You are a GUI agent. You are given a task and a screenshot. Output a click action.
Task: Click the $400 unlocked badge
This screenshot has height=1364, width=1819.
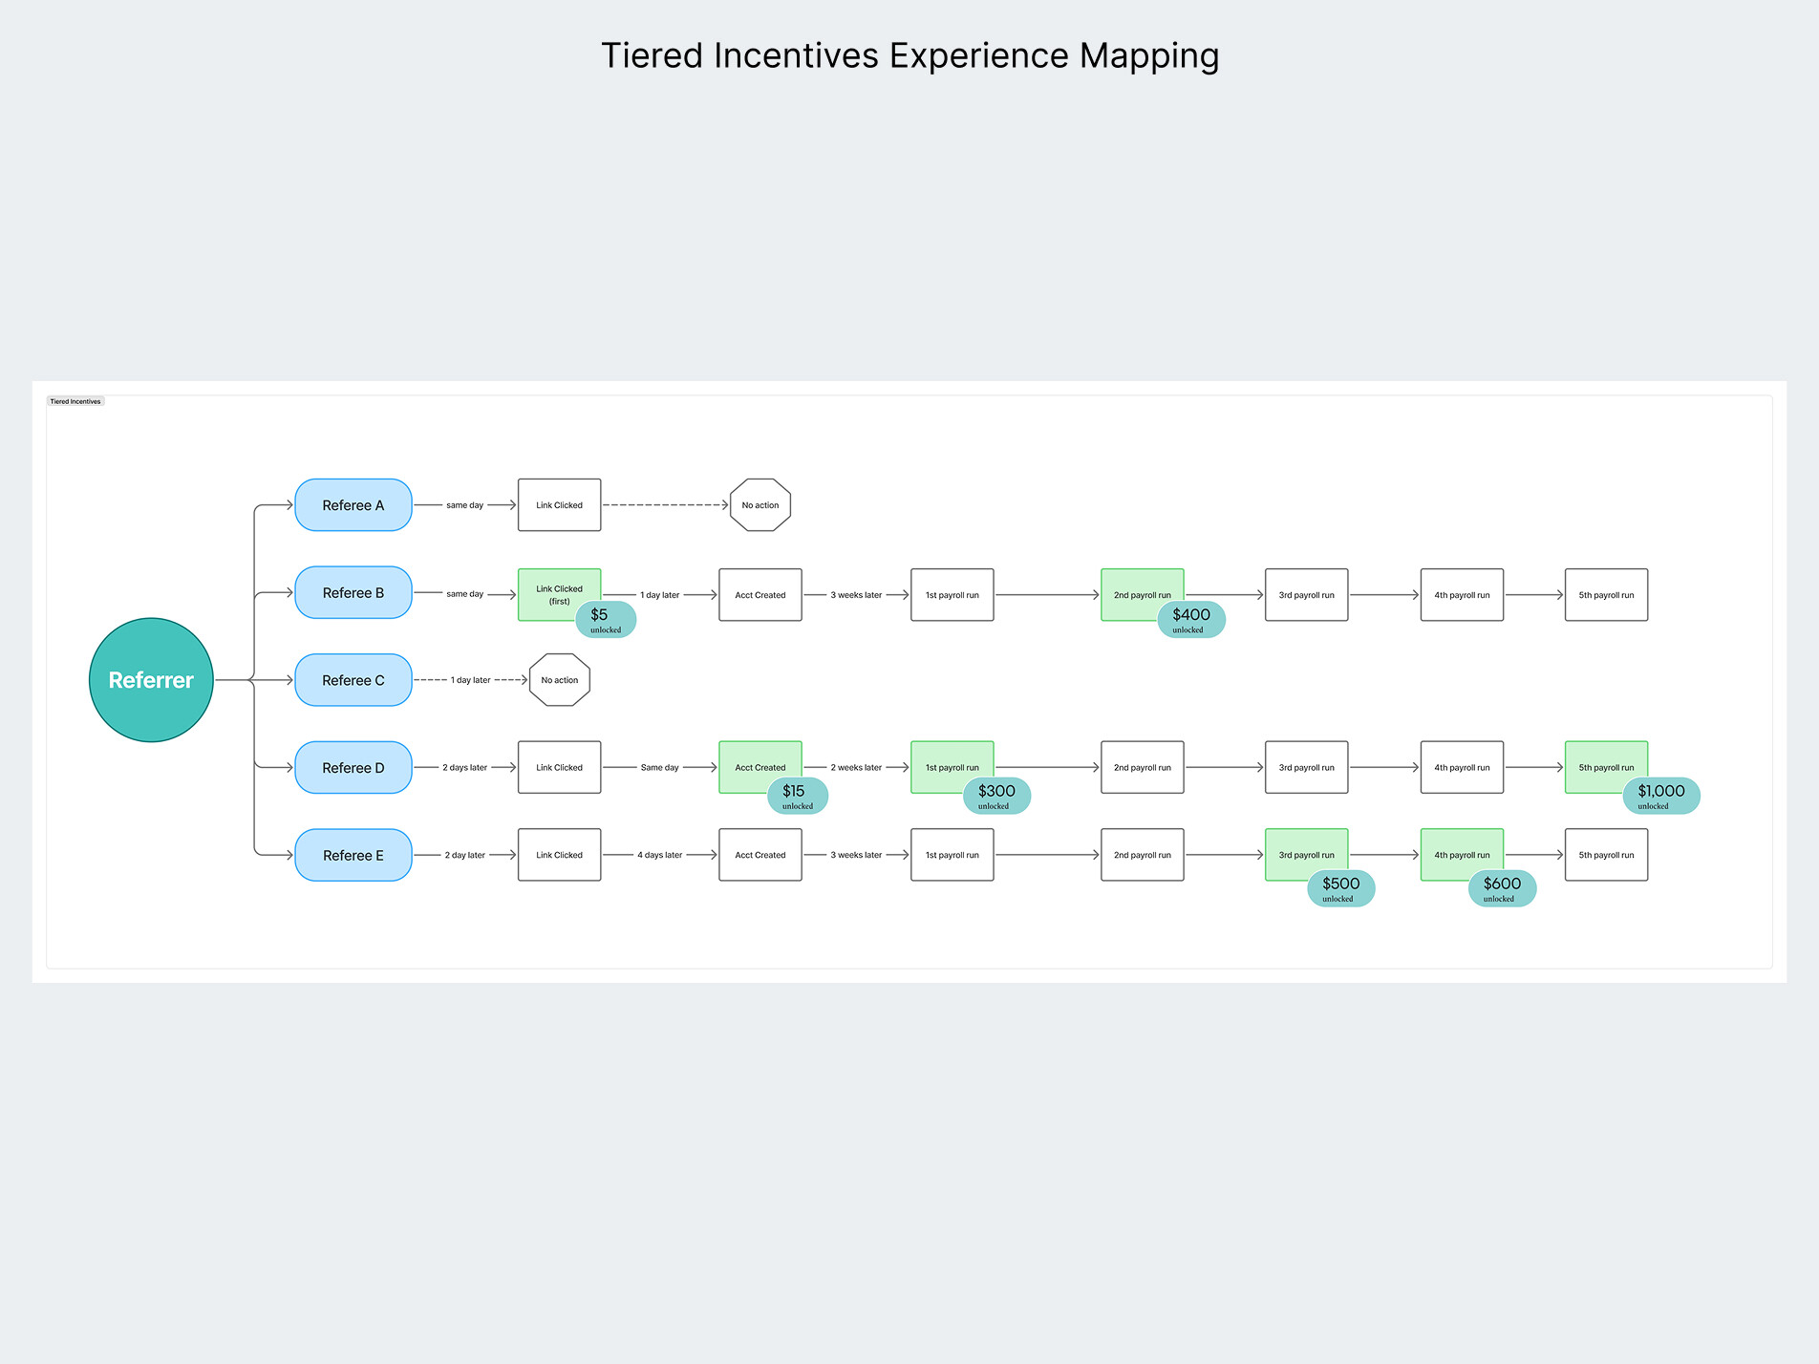click(1190, 619)
